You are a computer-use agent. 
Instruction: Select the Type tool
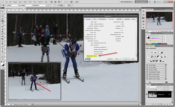coord(2,49)
